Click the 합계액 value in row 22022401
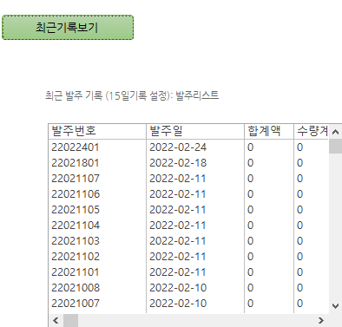342x327 pixels. point(250,147)
